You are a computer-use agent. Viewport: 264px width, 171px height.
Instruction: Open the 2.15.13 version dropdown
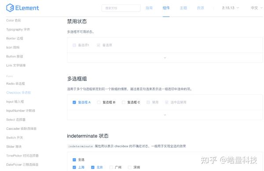(230, 8)
